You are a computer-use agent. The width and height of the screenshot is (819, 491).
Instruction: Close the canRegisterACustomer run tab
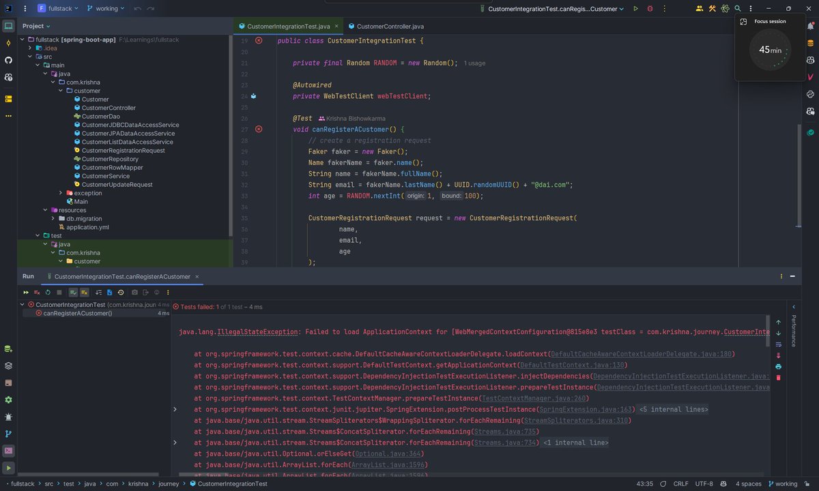tap(198, 276)
